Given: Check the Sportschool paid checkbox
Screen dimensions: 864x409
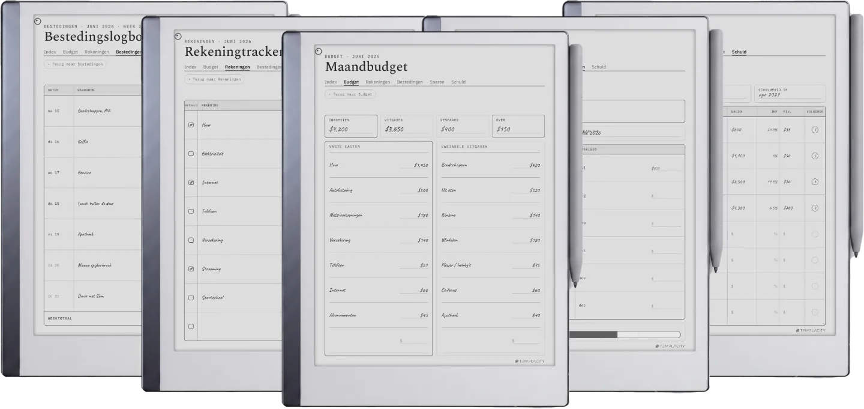Looking at the screenshot, I should [x=191, y=298].
